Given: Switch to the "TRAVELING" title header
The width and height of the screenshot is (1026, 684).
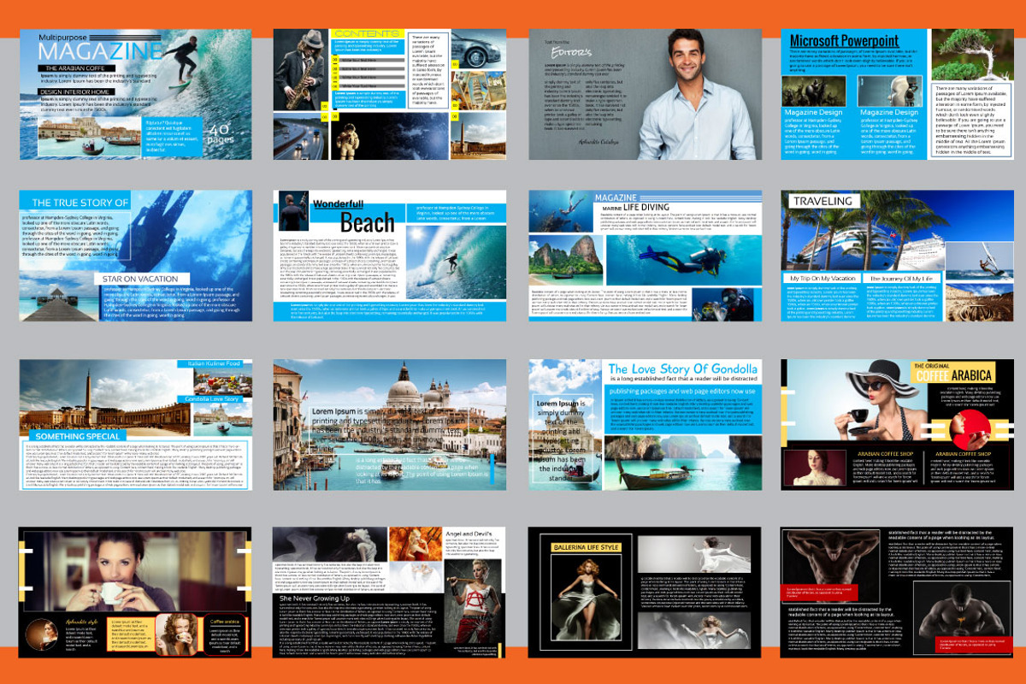Looking at the screenshot, I should (824, 200).
